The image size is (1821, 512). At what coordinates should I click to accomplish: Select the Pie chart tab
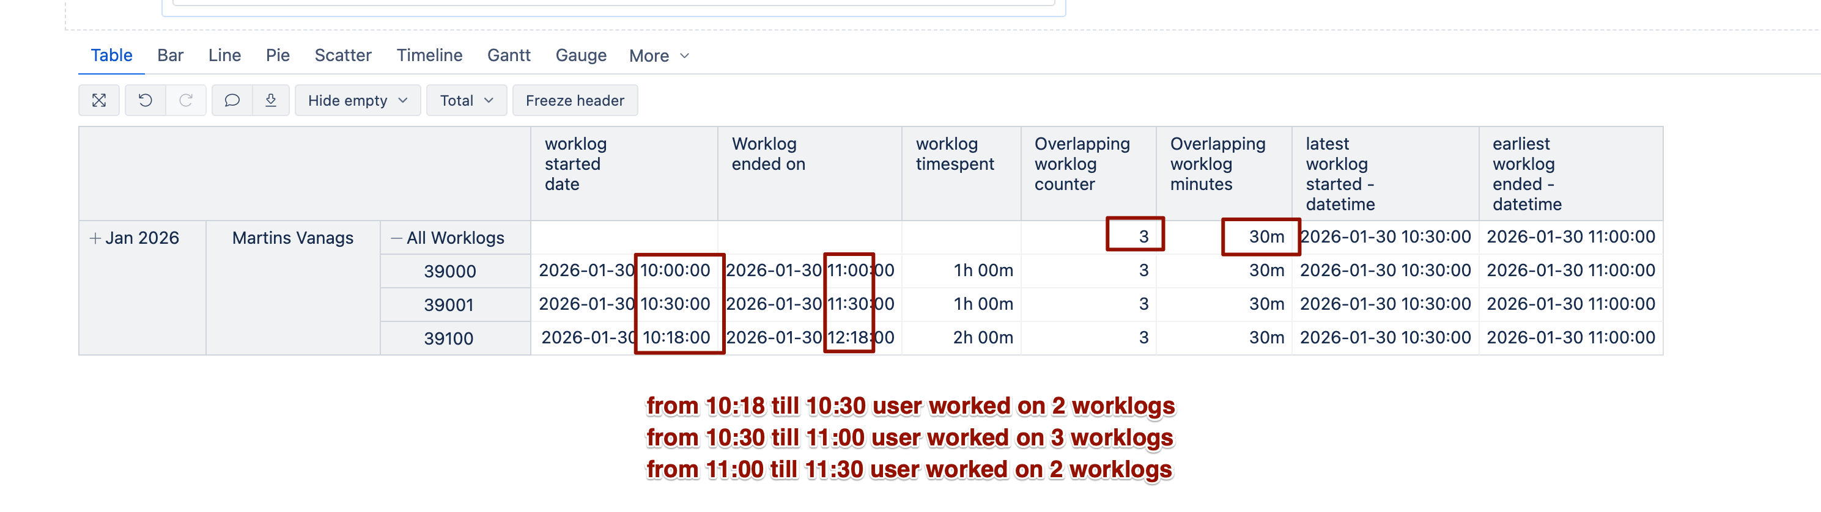(x=278, y=55)
